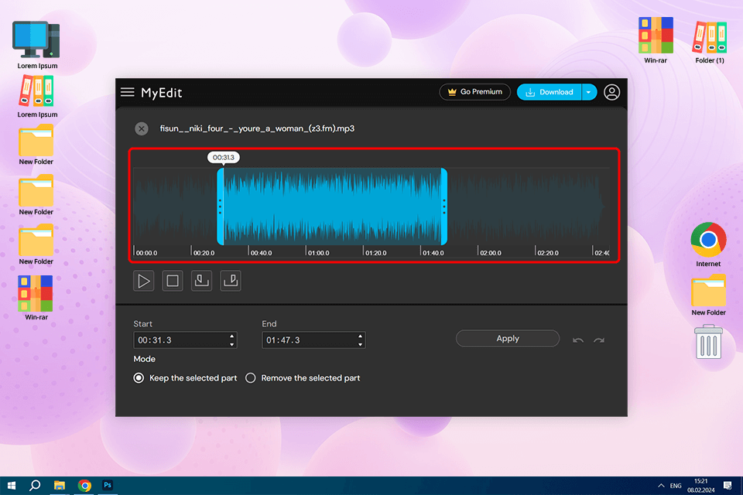
Task: Click the set start marker icon
Action: point(201,281)
